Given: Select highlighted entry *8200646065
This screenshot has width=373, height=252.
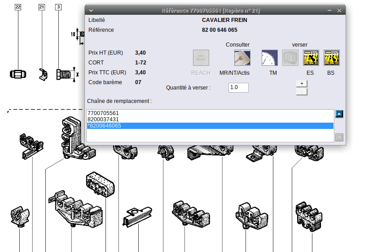Looking at the screenshot, I should pos(104,126).
